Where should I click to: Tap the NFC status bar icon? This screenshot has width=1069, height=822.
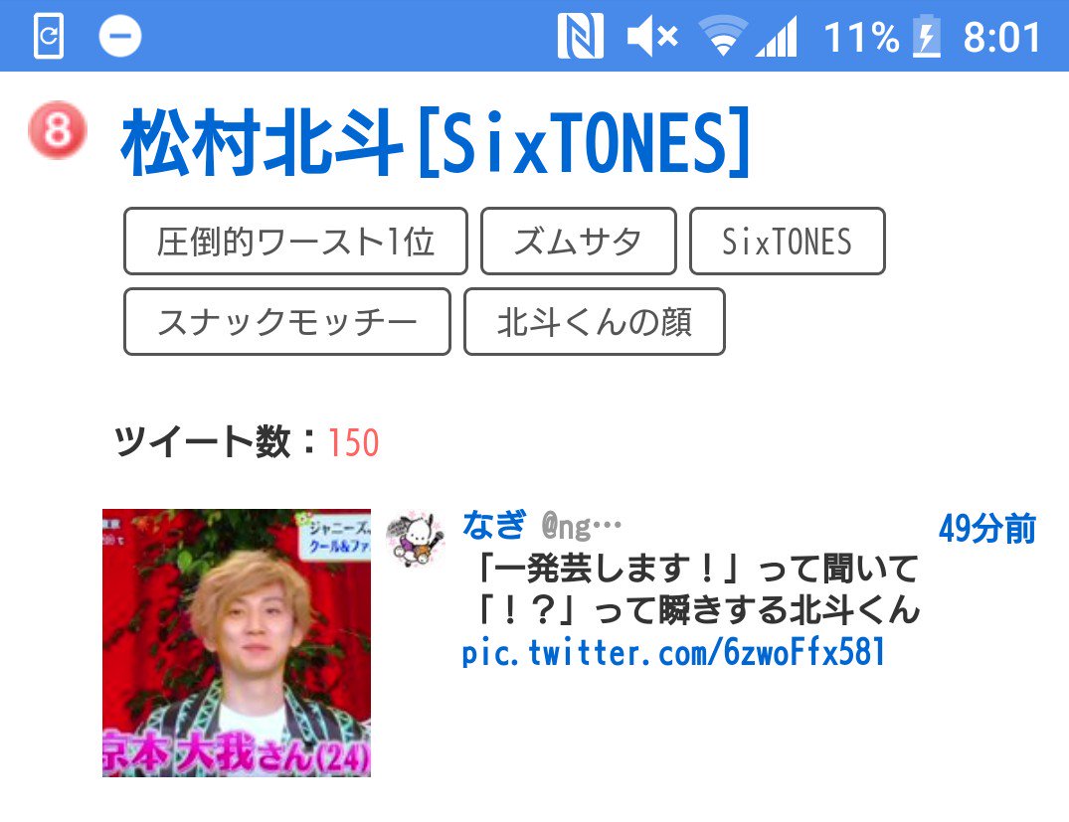(x=580, y=36)
